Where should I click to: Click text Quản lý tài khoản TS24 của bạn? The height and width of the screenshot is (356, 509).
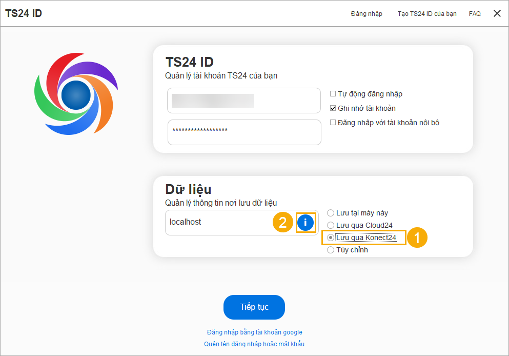[x=221, y=76]
